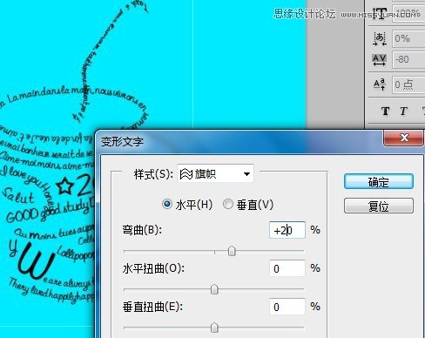Click the 确定 (OK) button
The image size is (425, 338).
coord(379,182)
